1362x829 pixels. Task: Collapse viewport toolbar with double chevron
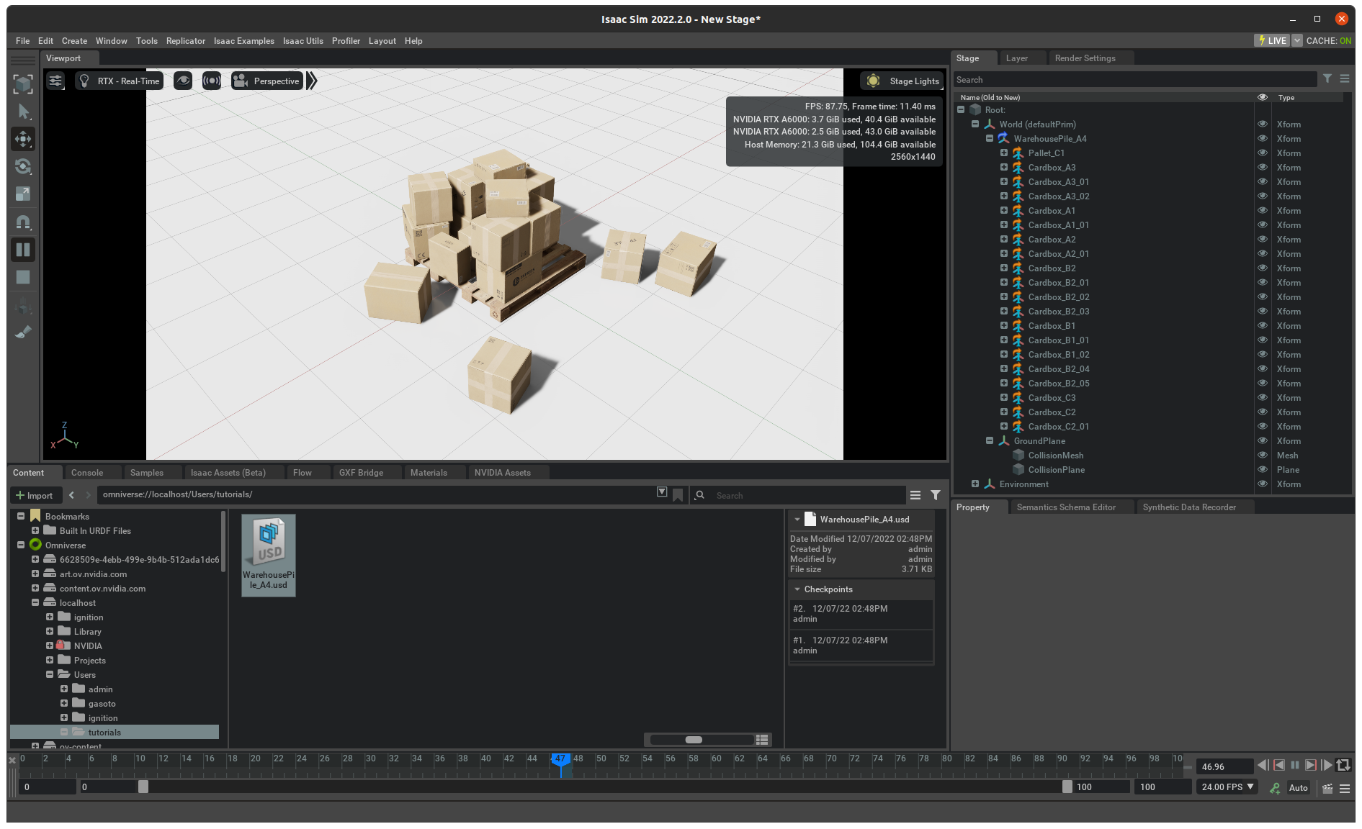pos(312,81)
